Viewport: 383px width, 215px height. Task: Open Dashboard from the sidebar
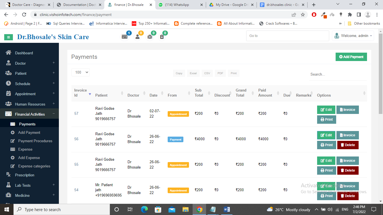coord(24,53)
